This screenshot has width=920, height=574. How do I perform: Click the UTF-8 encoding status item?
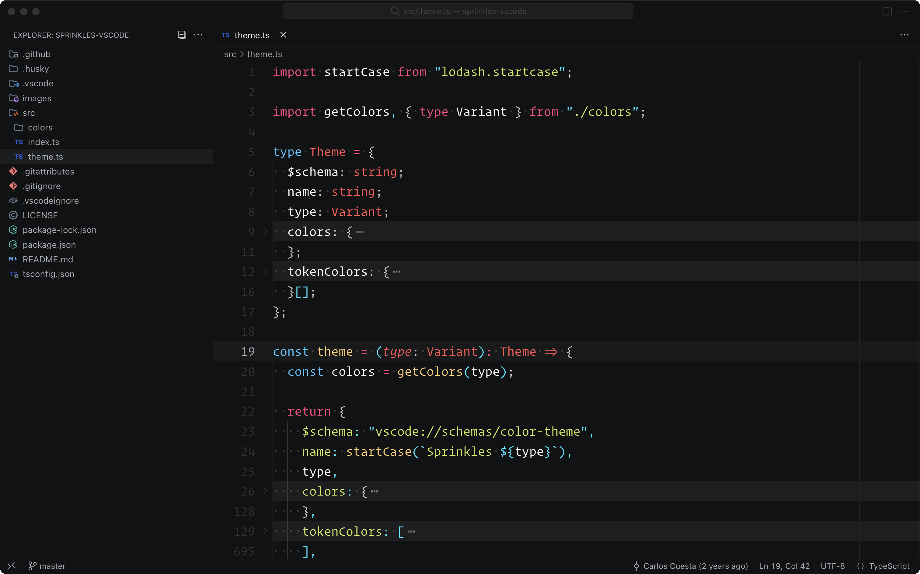tap(833, 566)
